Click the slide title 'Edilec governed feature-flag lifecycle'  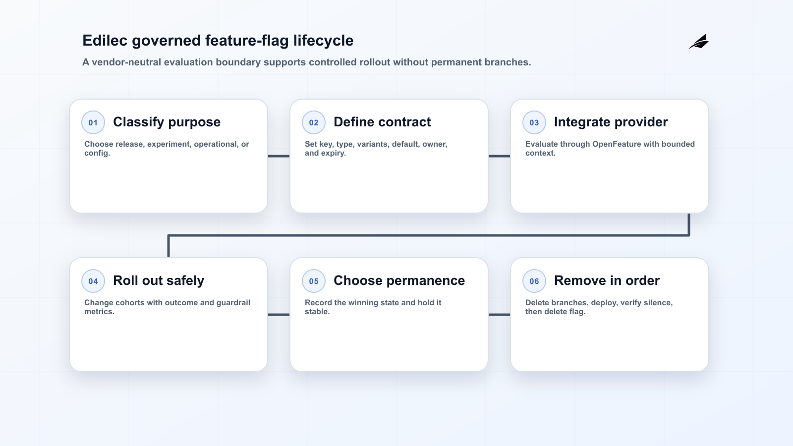[218, 41]
